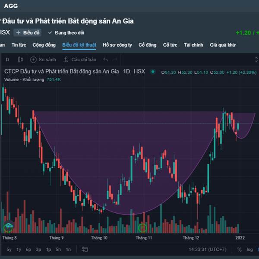This screenshot has width=259, height=259.
Task: Open the Hồ sơ công ty tab
Action: point(117,45)
